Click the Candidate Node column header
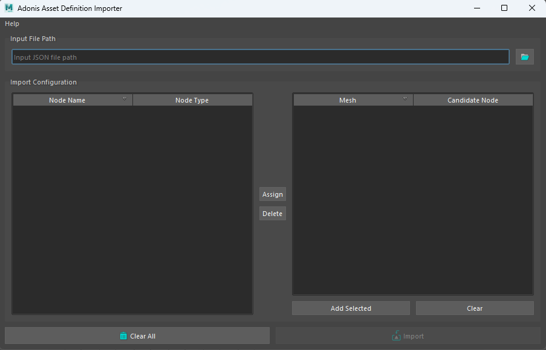This screenshot has width=546, height=350. [x=473, y=100]
